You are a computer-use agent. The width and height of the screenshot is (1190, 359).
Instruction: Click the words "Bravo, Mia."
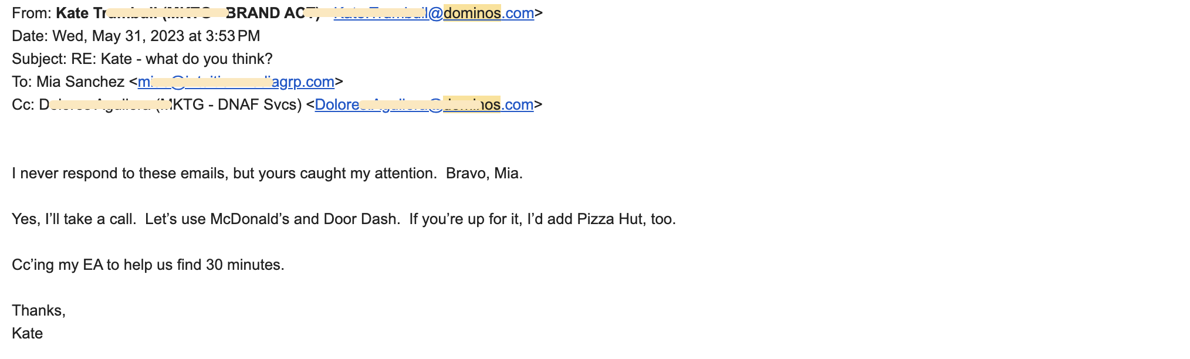[x=484, y=173]
